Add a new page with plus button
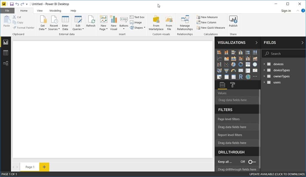The image size is (306, 177). 44,167
